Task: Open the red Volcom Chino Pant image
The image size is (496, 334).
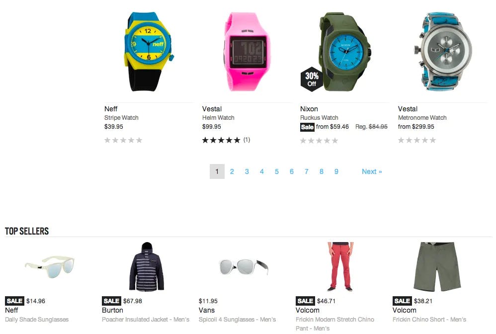Action: tap(340, 266)
